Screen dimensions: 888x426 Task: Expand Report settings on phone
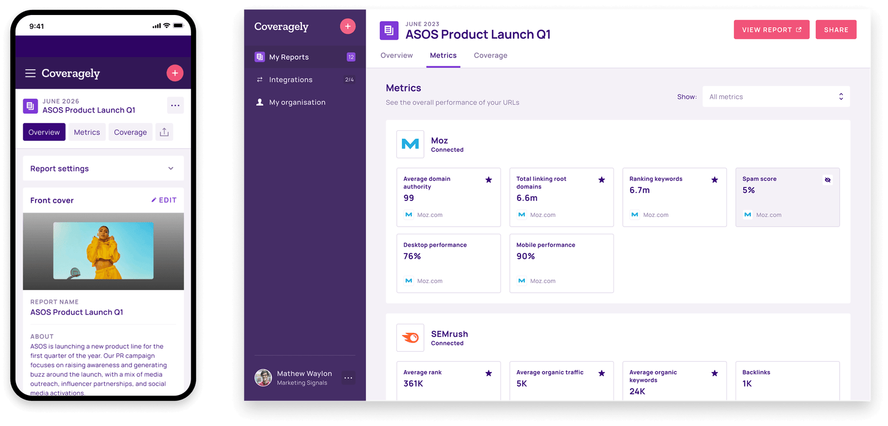(x=103, y=169)
